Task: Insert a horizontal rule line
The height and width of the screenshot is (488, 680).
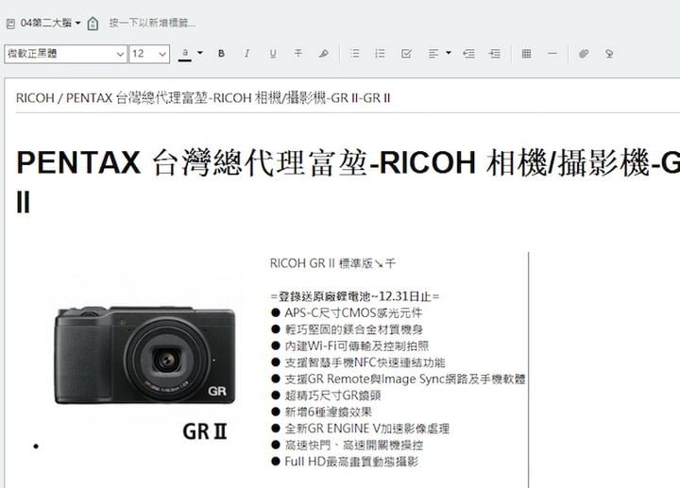Action: point(552,54)
